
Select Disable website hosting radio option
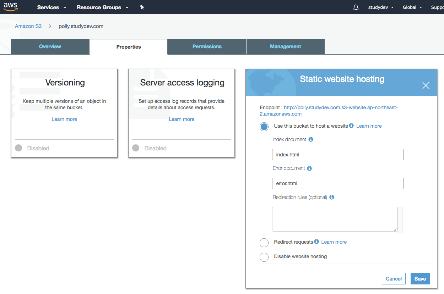(x=264, y=257)
